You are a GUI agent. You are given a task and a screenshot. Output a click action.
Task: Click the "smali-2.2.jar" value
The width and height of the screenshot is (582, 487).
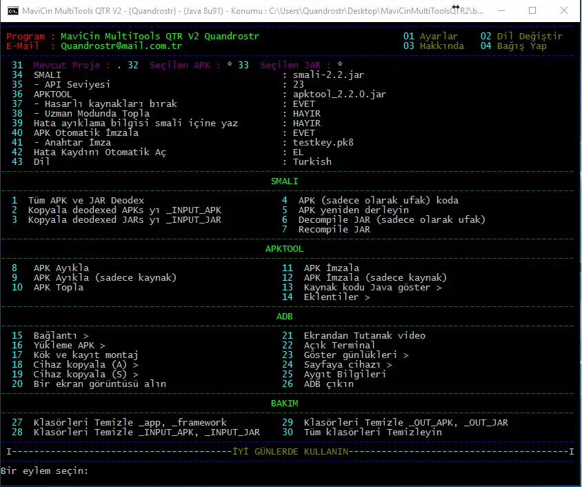pyautogui.click(x=328, y=75)
